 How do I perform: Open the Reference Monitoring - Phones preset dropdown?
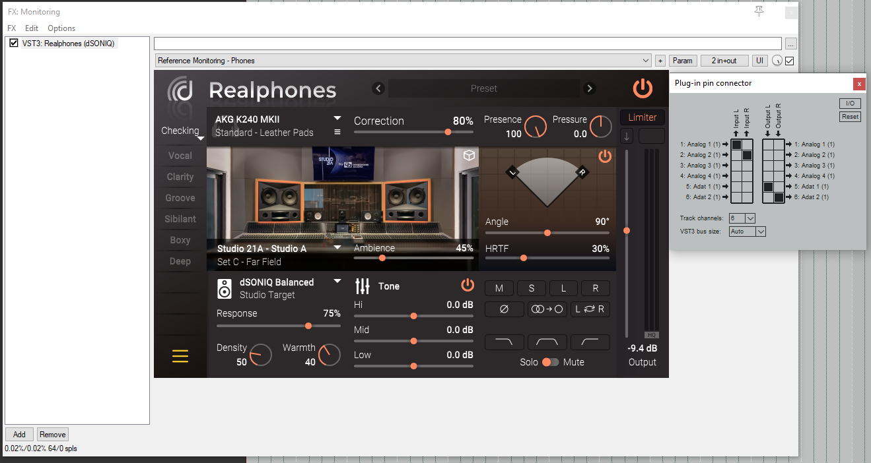pos(403,61)
